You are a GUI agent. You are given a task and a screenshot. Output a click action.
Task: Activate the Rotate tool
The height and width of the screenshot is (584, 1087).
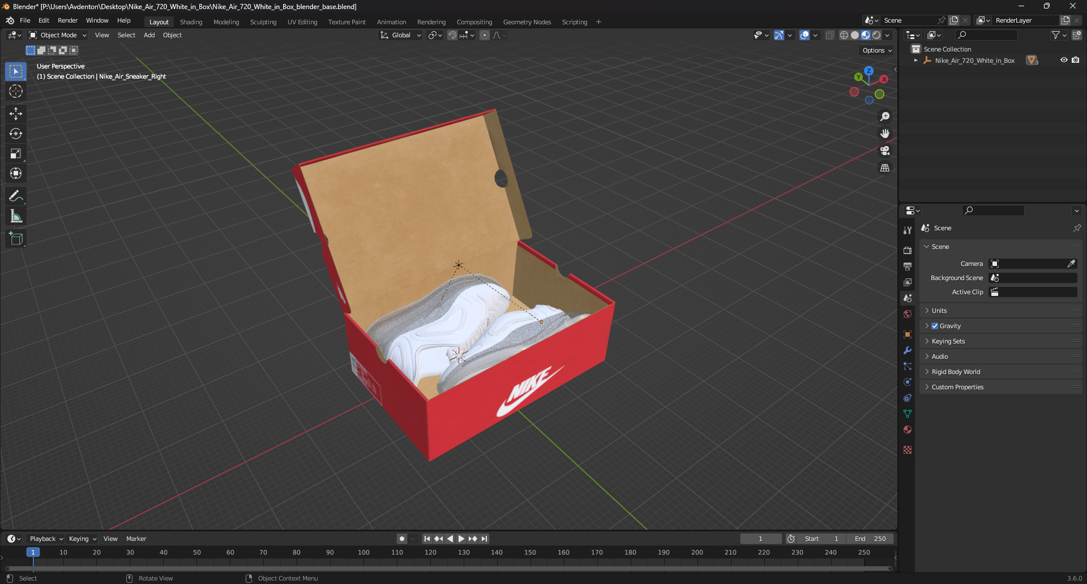[x=16, y=134]
